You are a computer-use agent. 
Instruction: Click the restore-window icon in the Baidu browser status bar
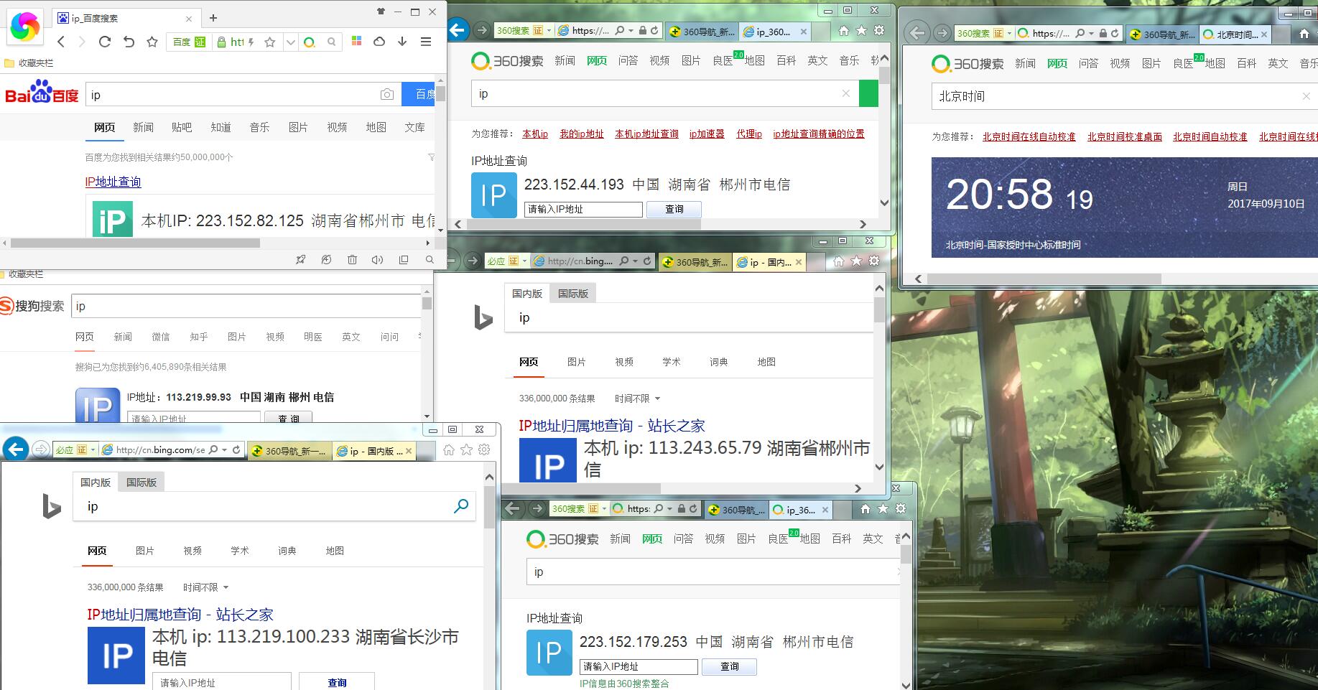404,260
